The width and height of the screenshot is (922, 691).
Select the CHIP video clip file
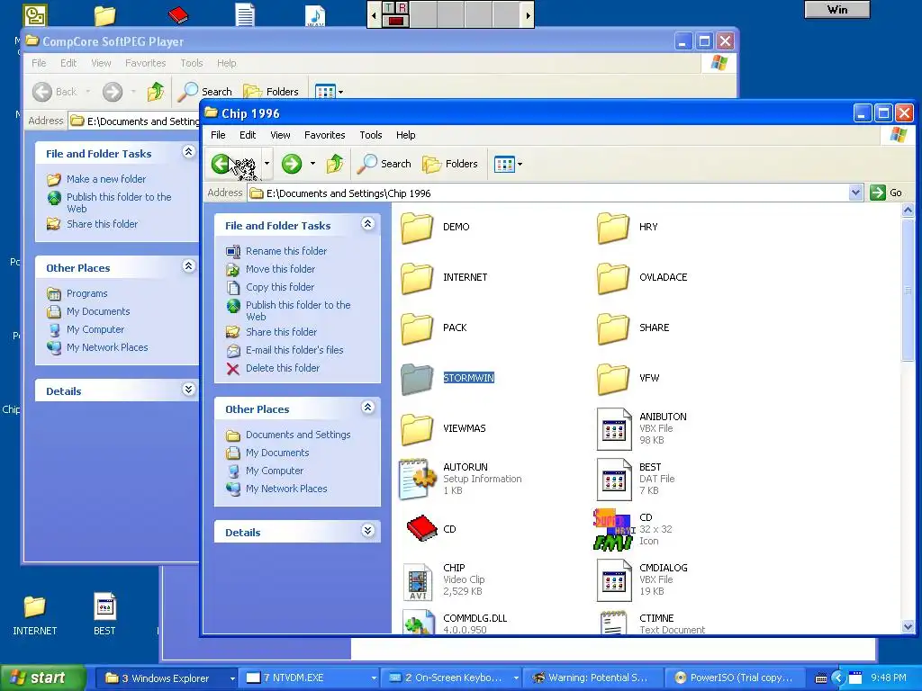444,580
